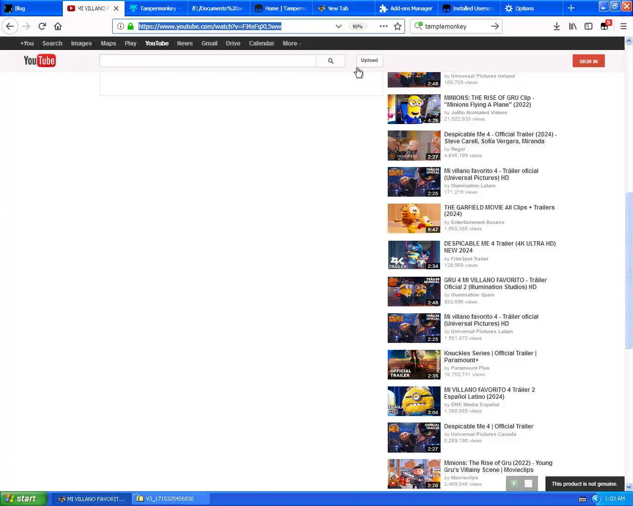Image resolution: width=633 pixels, height=506 pixels.
Task: Click the taskbar clock 1:03 AM
Action: (x=615, y=499)
